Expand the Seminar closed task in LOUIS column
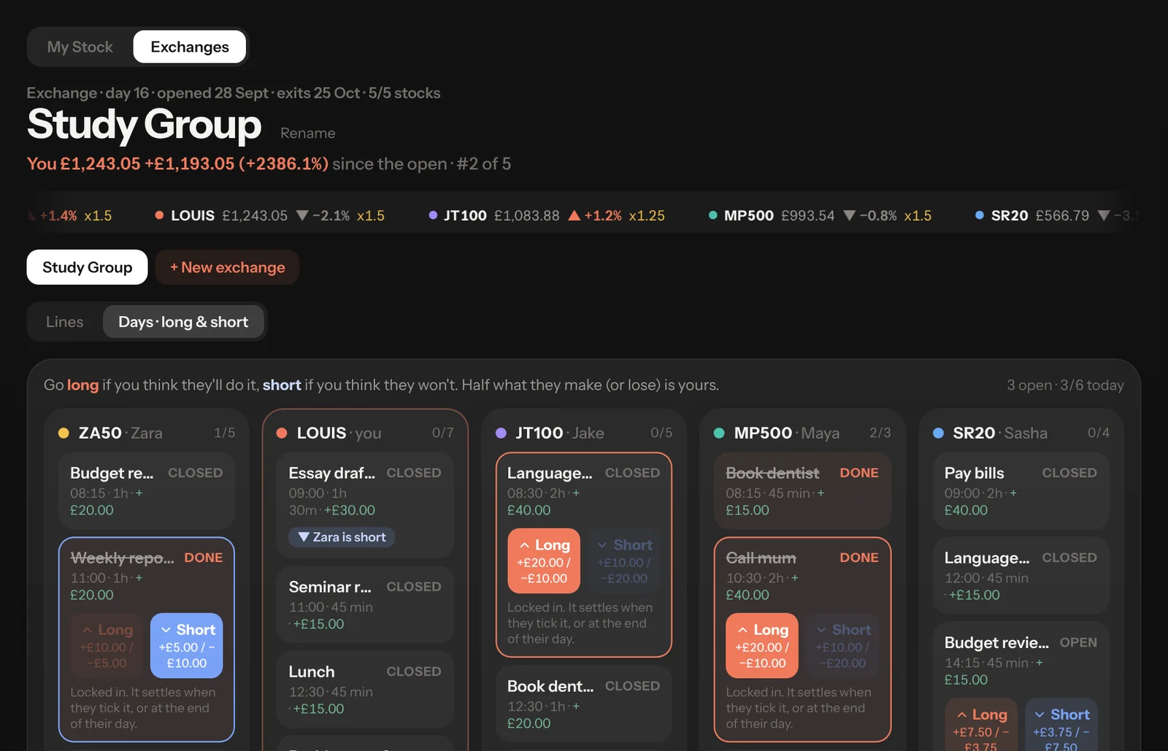 365,604
